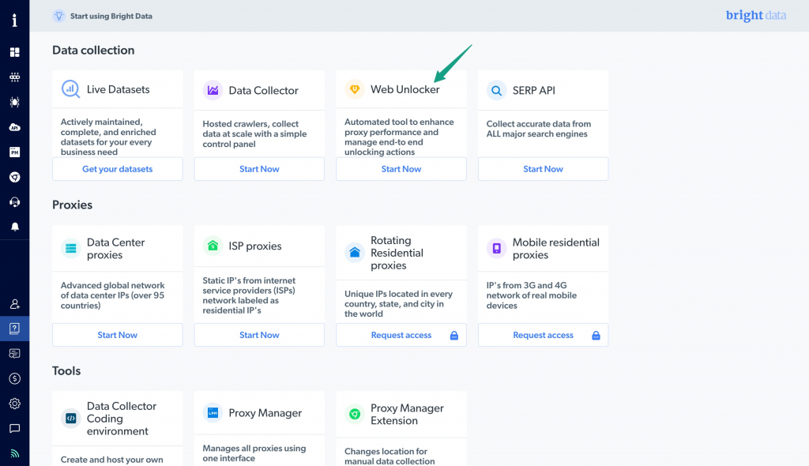Open the billing dollar icon in sidebar
The height and width of the screenshot is (466, 809).
pyautogui.click(x=14, y=378)
